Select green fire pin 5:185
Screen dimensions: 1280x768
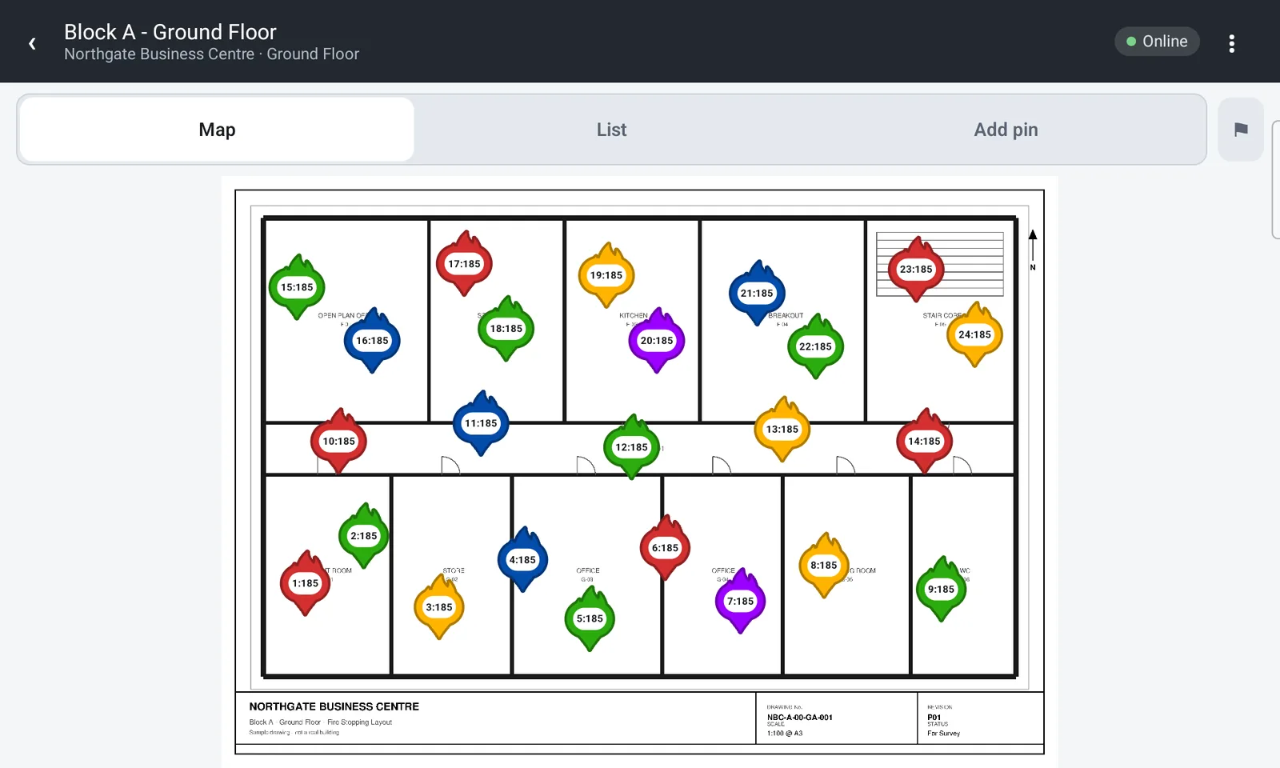coord(590,618)
